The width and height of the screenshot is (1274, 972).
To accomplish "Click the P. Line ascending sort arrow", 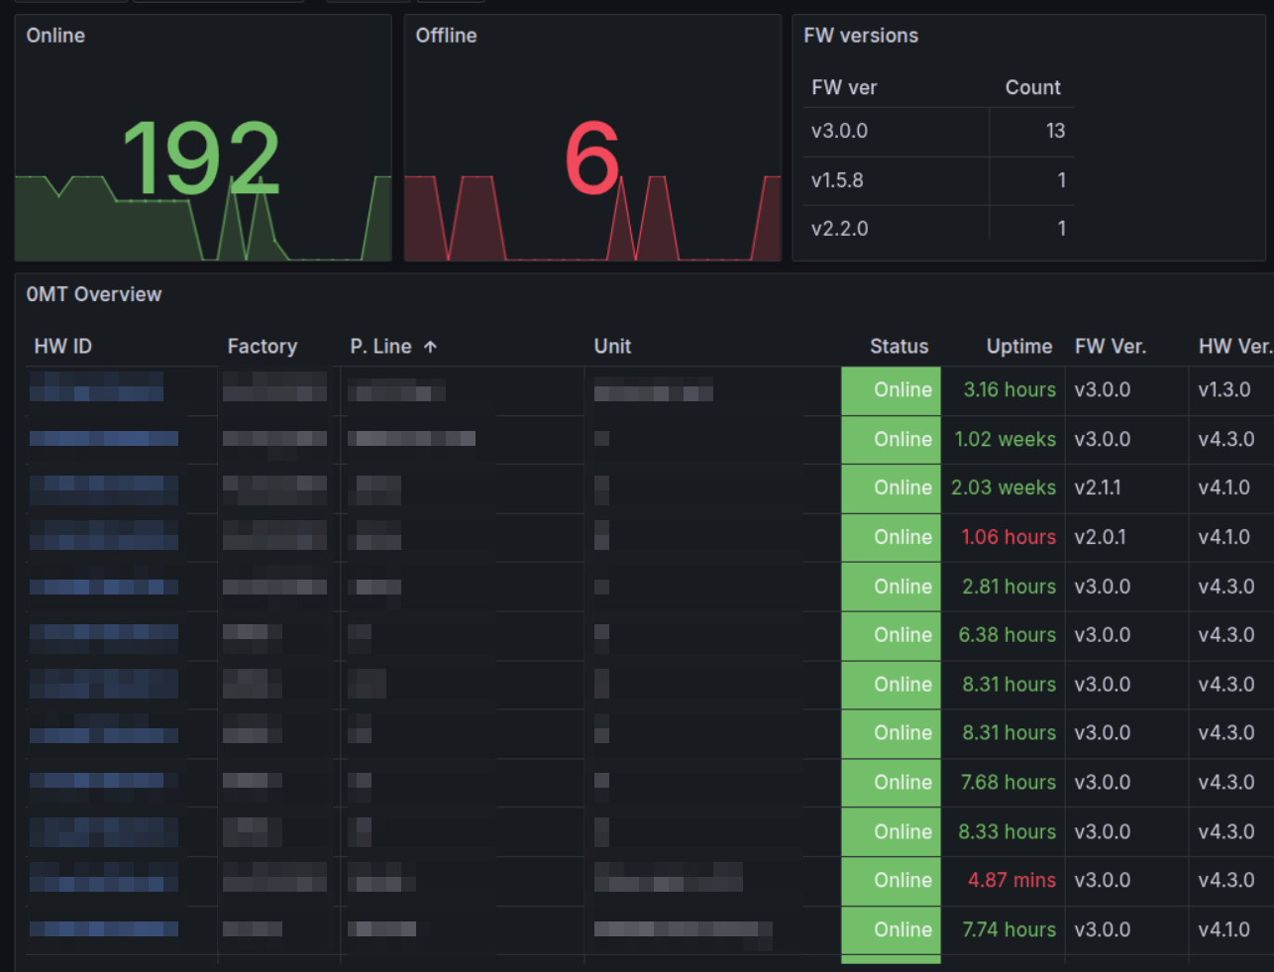I will point(430,347).
